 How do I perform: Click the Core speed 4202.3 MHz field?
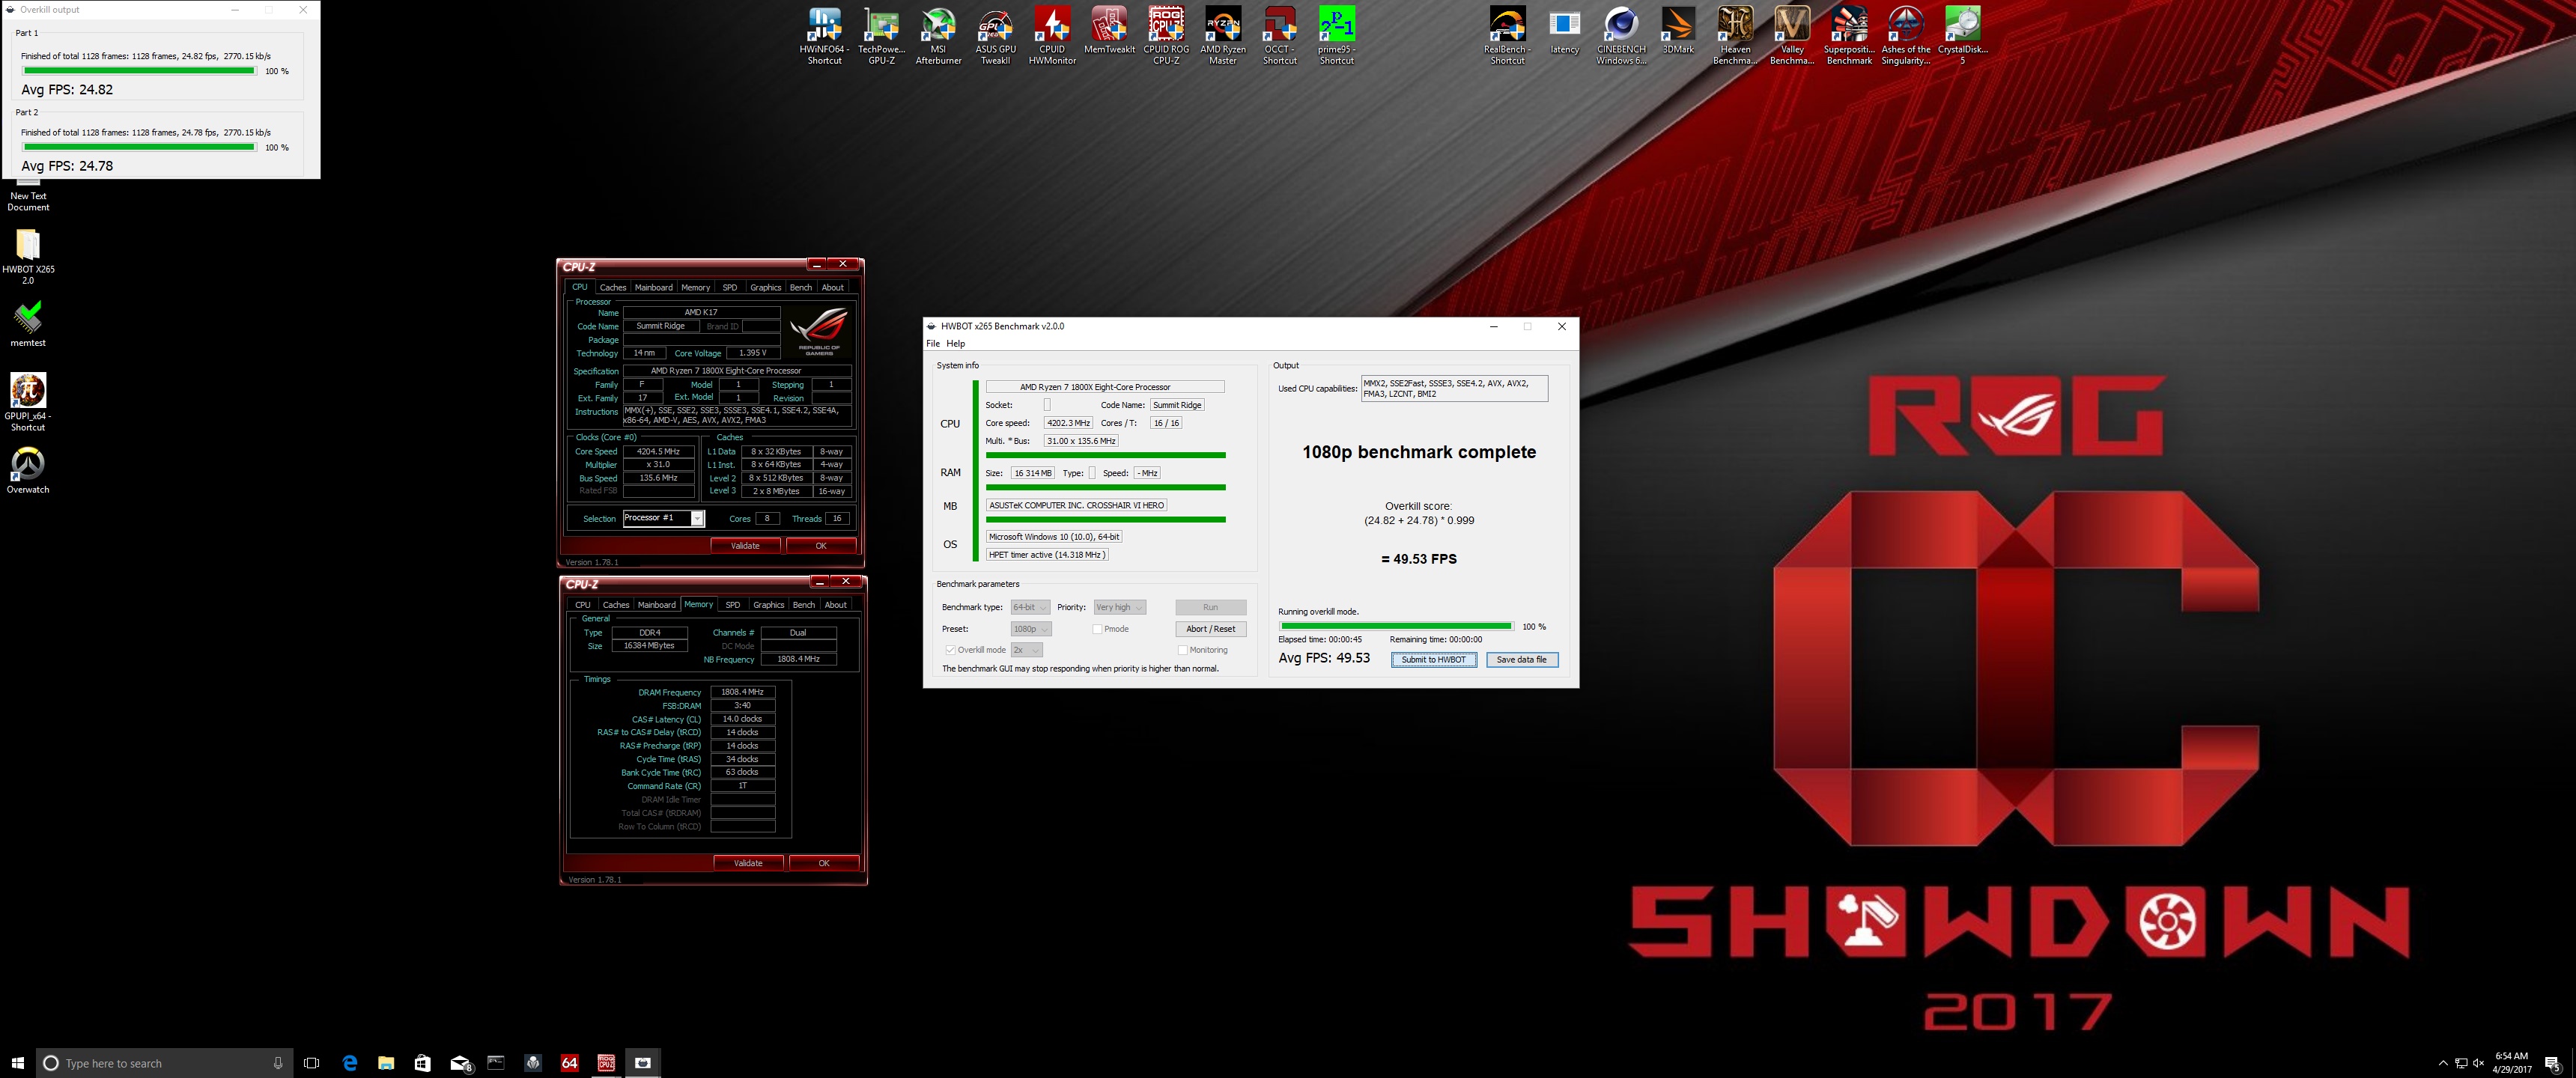pyautogui.click(x=1068, y=423)
